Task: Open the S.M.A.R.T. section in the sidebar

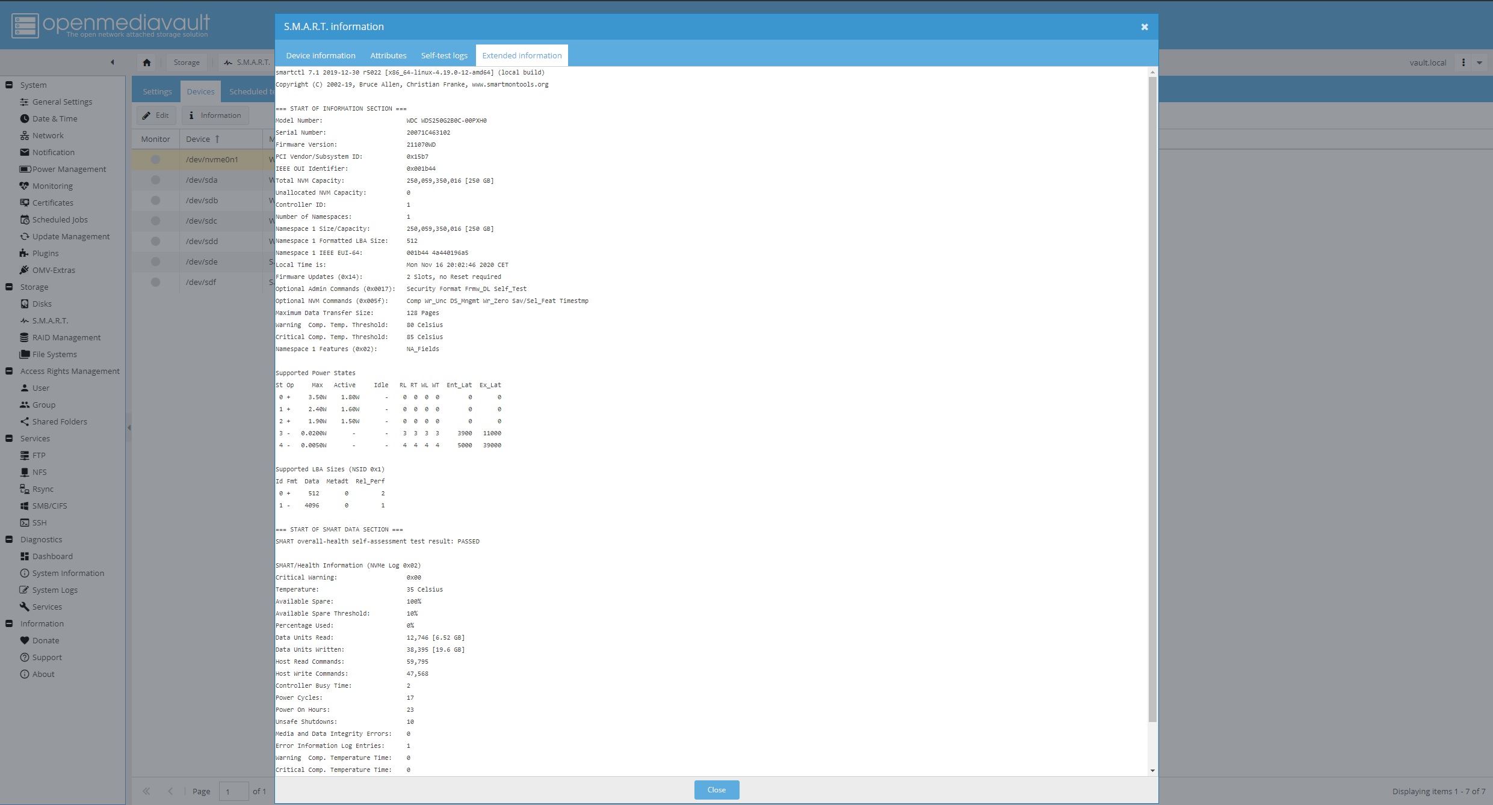Action: (52, 320)
